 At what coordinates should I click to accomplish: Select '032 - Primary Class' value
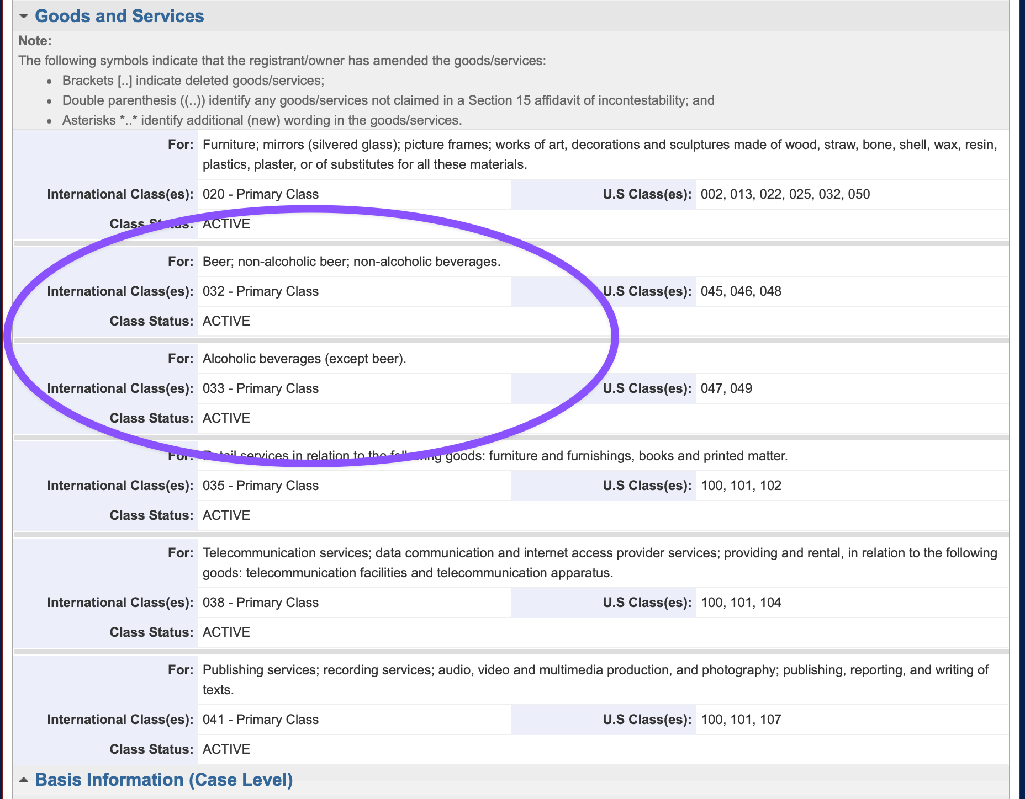click(x=261, y=291)
